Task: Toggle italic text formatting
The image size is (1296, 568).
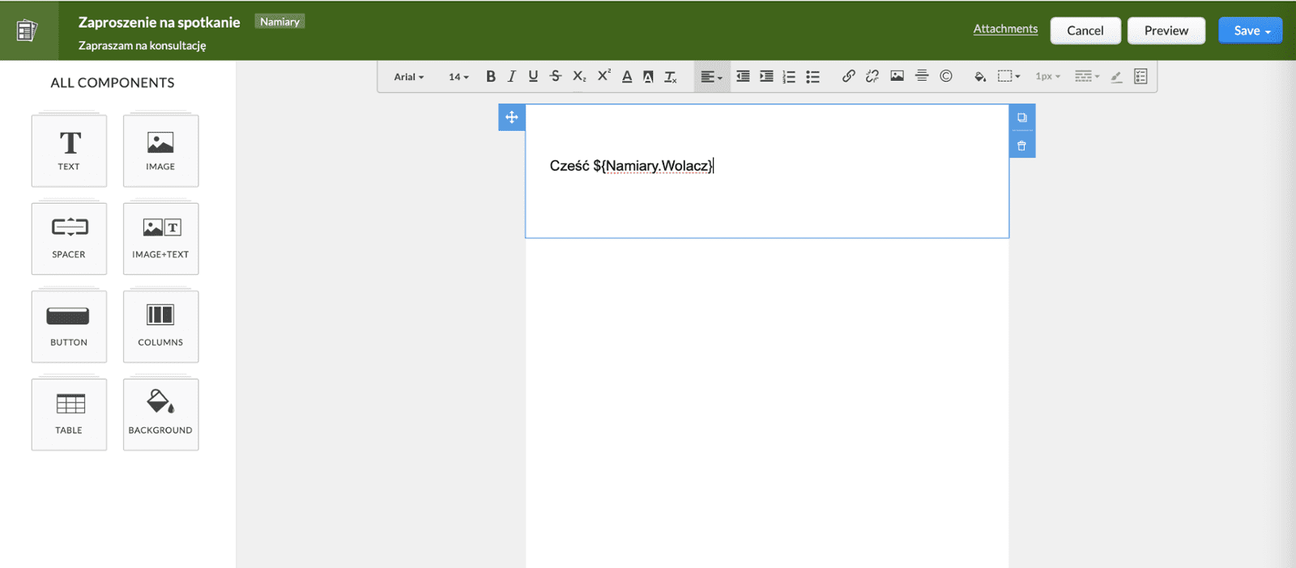Action: 511,76
